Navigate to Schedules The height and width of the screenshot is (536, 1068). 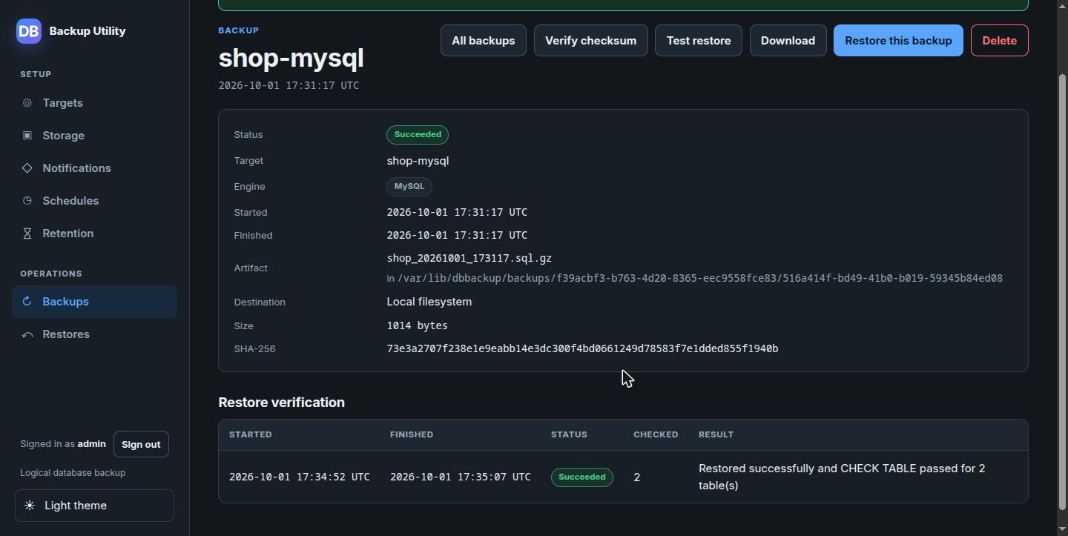coord(94,201)
